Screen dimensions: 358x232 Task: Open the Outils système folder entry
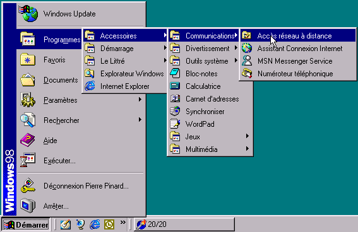pyautogui.click(x=204, y=61)
